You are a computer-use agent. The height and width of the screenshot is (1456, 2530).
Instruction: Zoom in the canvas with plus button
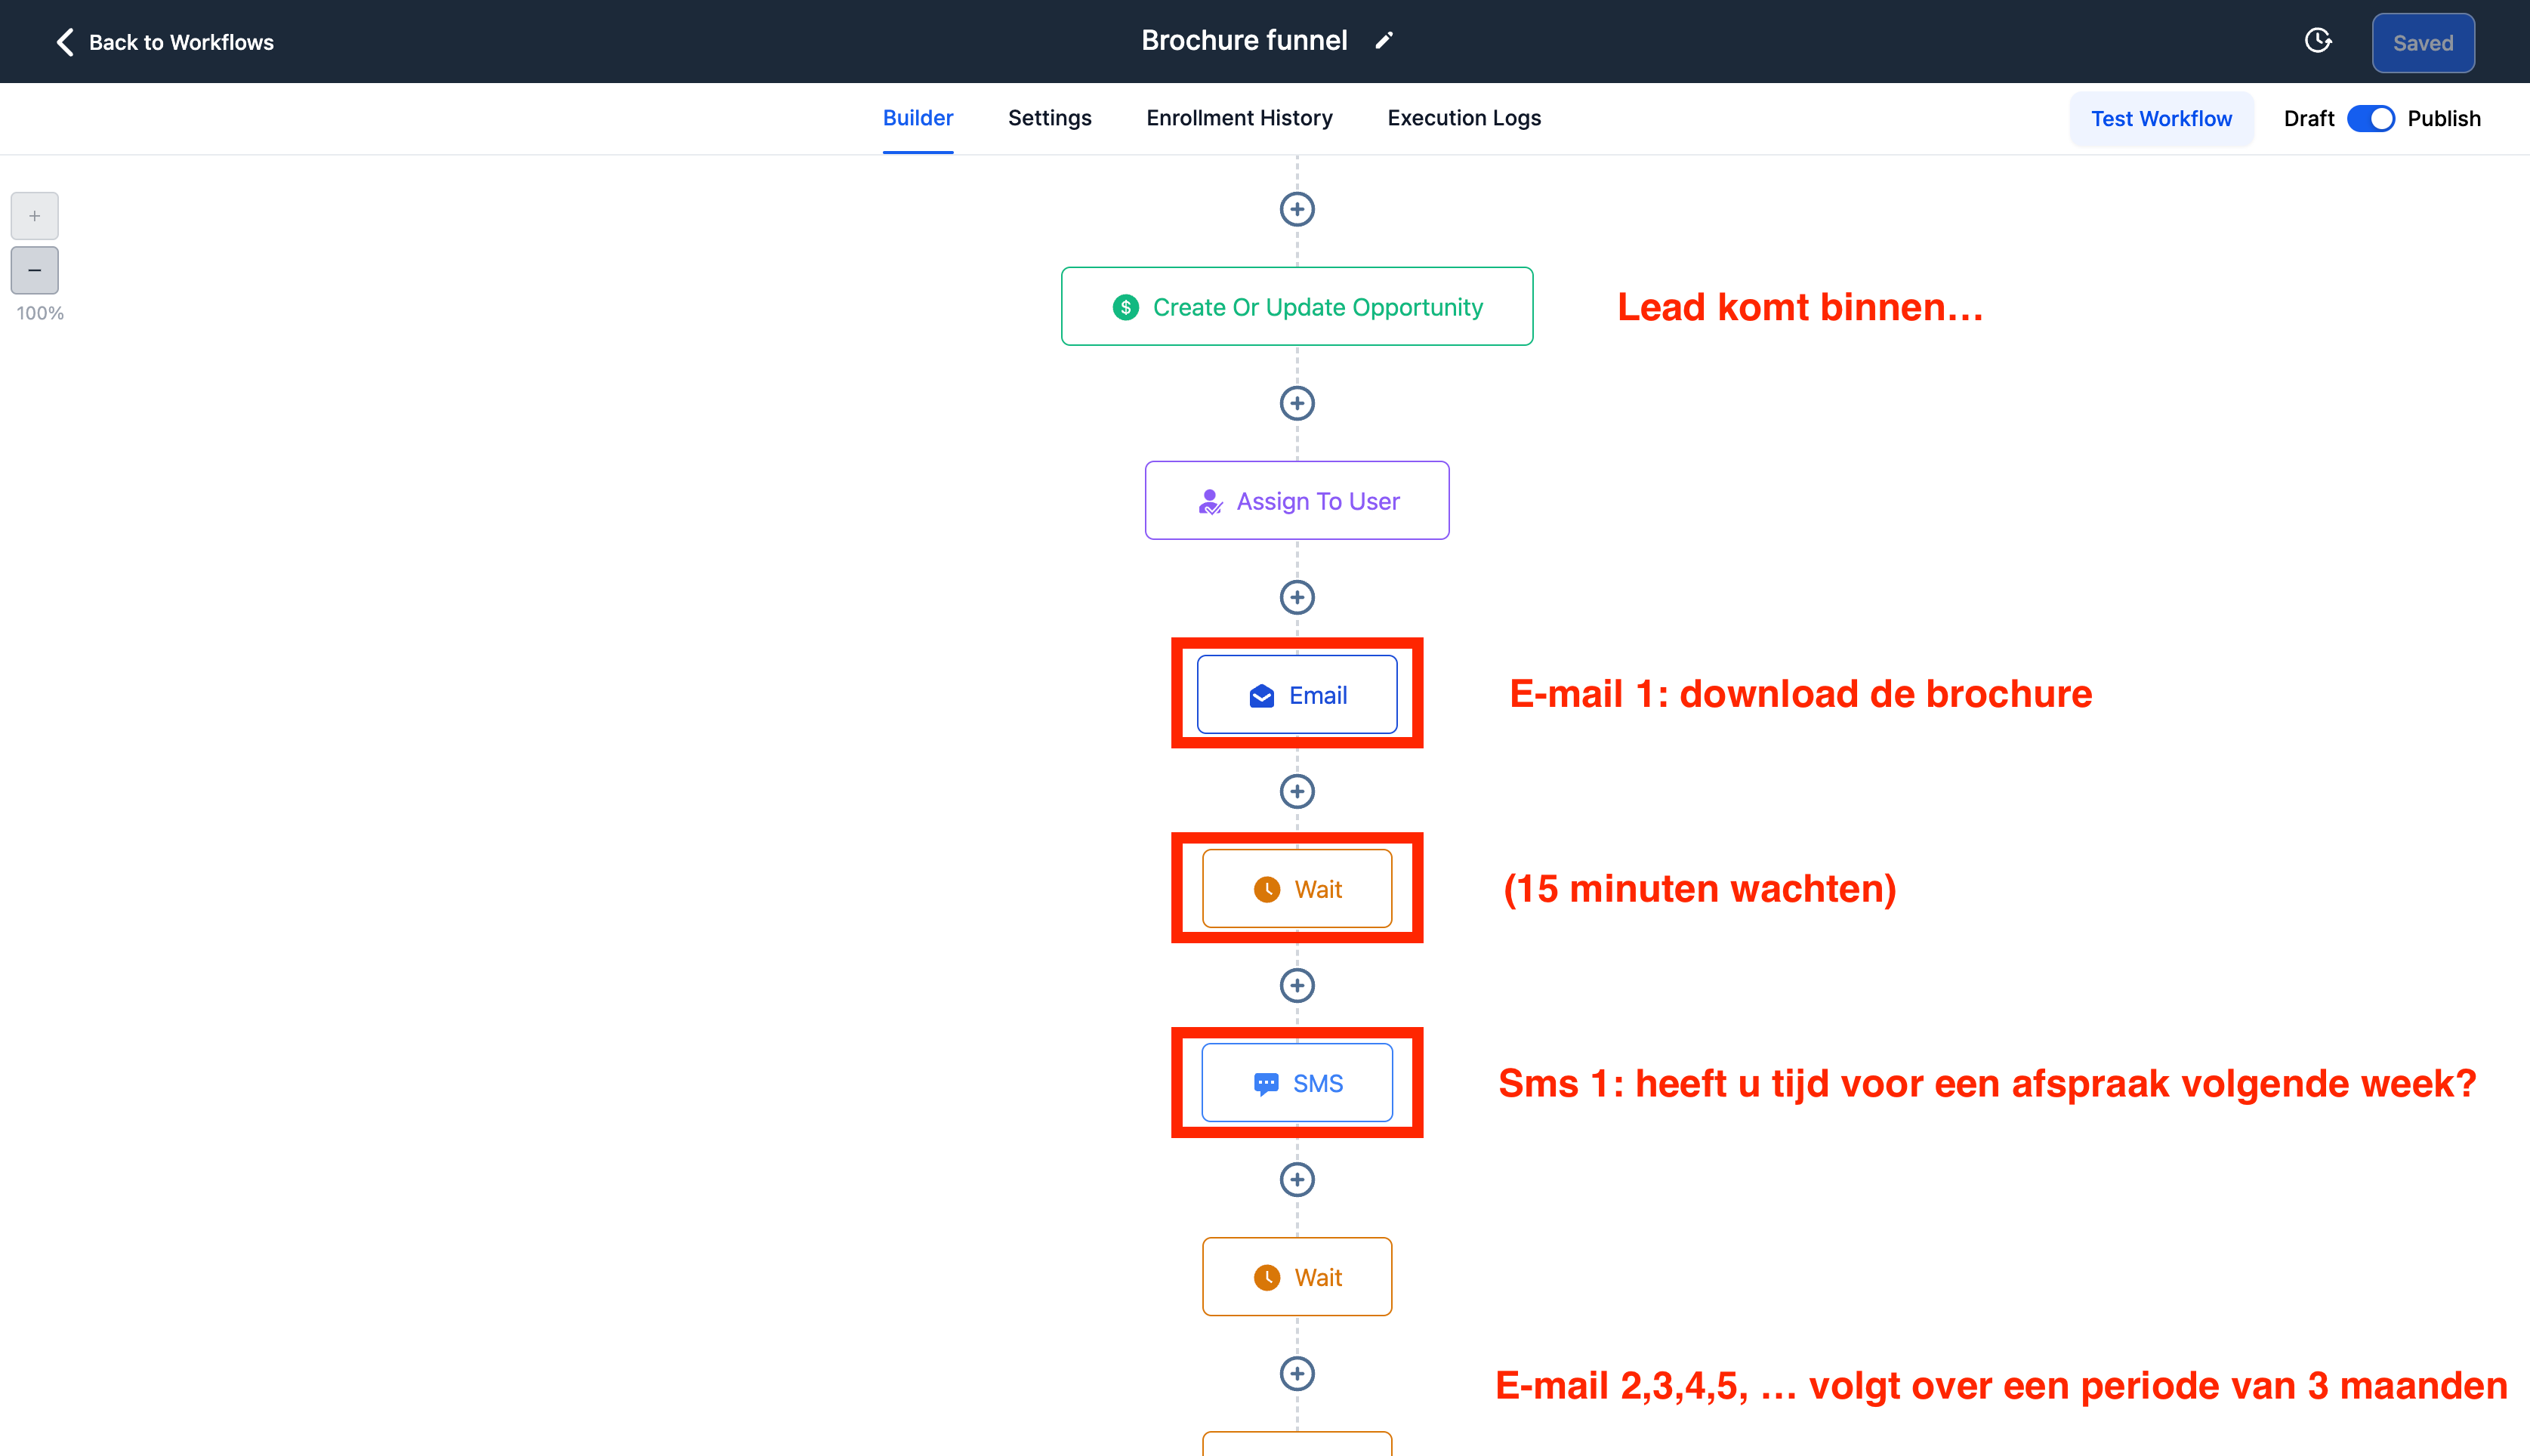[x=35, y=216]
